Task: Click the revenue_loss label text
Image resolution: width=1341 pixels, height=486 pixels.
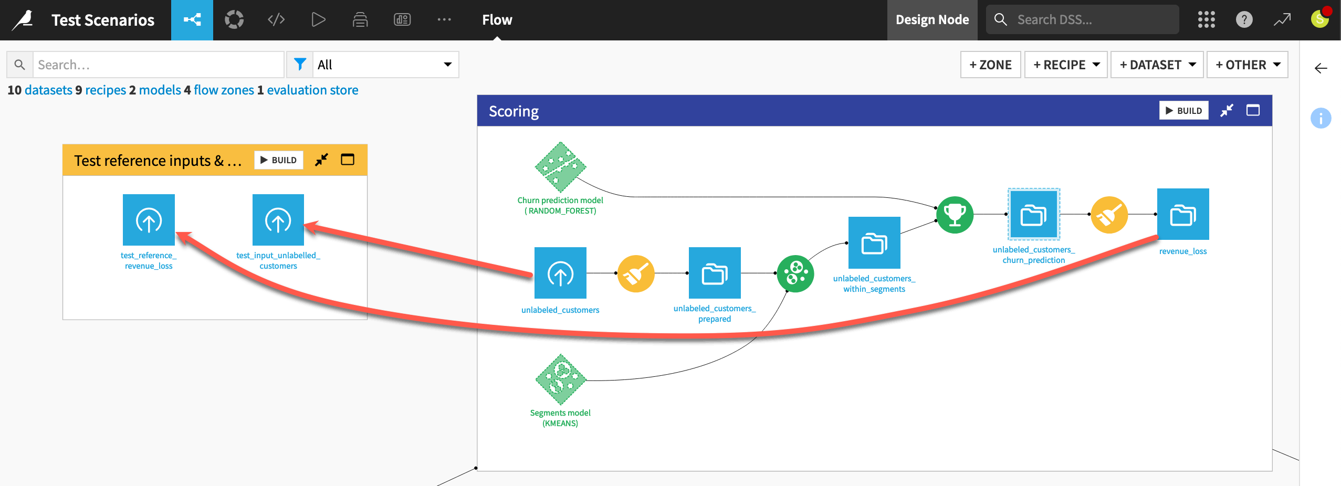Action: [x=1183, y=251]
